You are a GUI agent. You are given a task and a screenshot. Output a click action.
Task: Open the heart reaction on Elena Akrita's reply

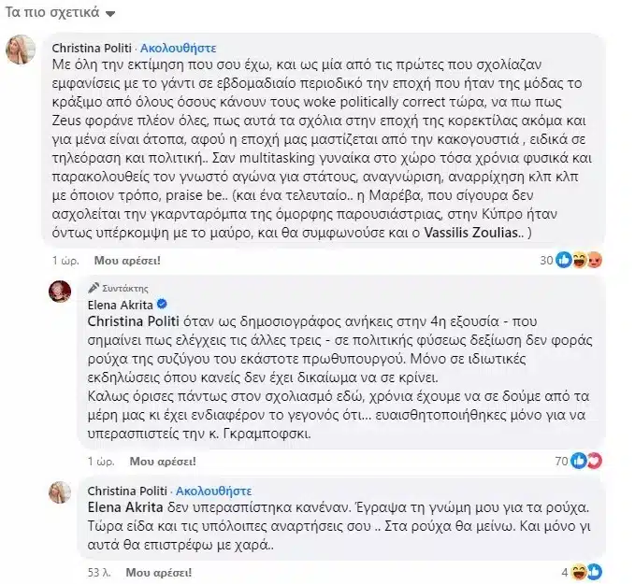[595, 461]
